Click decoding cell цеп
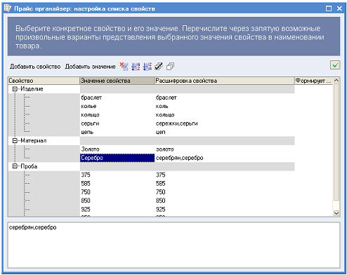Screen dimensions: 347x275 [224, 132]
